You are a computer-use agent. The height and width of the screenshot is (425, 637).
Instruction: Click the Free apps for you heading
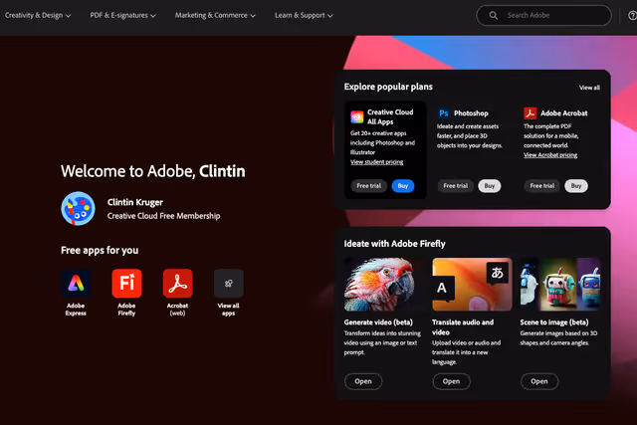tap(100, 251)
